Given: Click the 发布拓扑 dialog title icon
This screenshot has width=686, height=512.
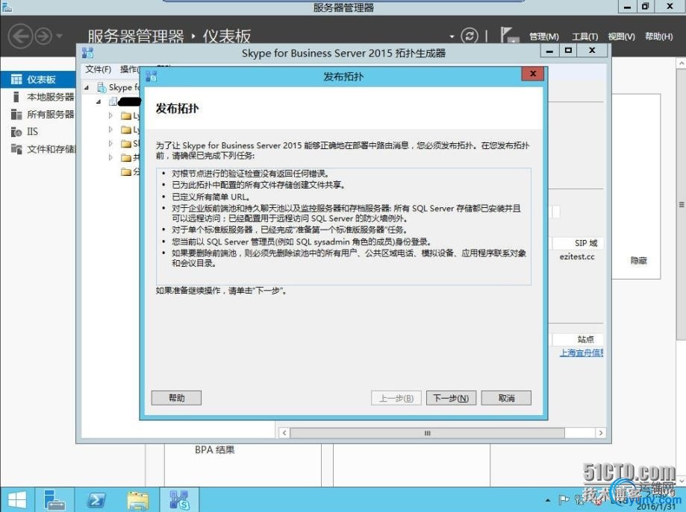Looking at the screenshot, I should pos(152,77).
